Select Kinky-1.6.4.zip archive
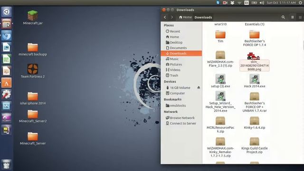The image size is (304, 171). [x=255, y=123]
